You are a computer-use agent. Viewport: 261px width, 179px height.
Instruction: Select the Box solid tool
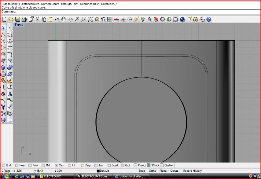coord(3,68)
